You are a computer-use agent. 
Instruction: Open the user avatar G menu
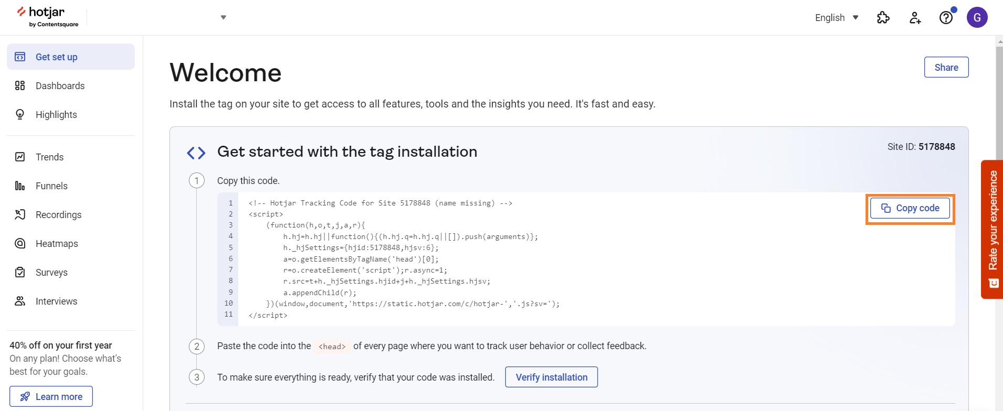tap(977, 17)
